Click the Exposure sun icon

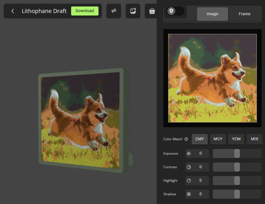coord(189,153)
